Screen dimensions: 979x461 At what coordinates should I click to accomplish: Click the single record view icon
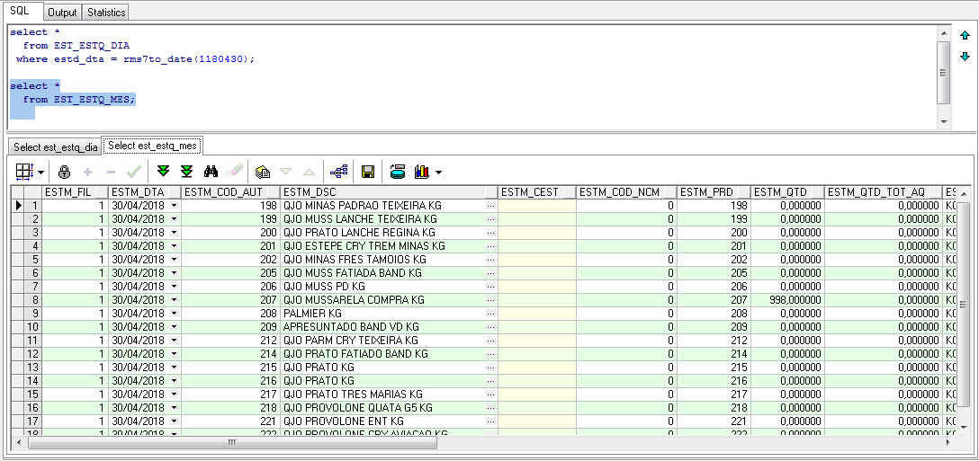263,171
